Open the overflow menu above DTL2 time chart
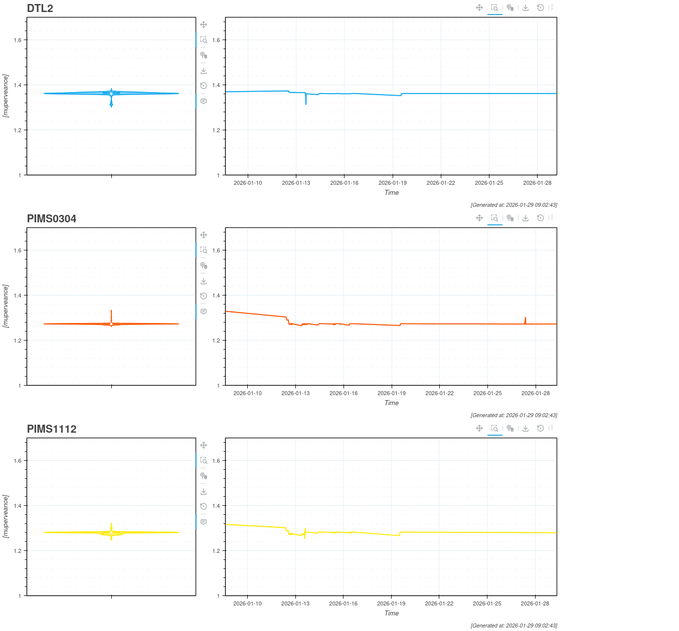The image size is (679, 631). tap(552, 8)
